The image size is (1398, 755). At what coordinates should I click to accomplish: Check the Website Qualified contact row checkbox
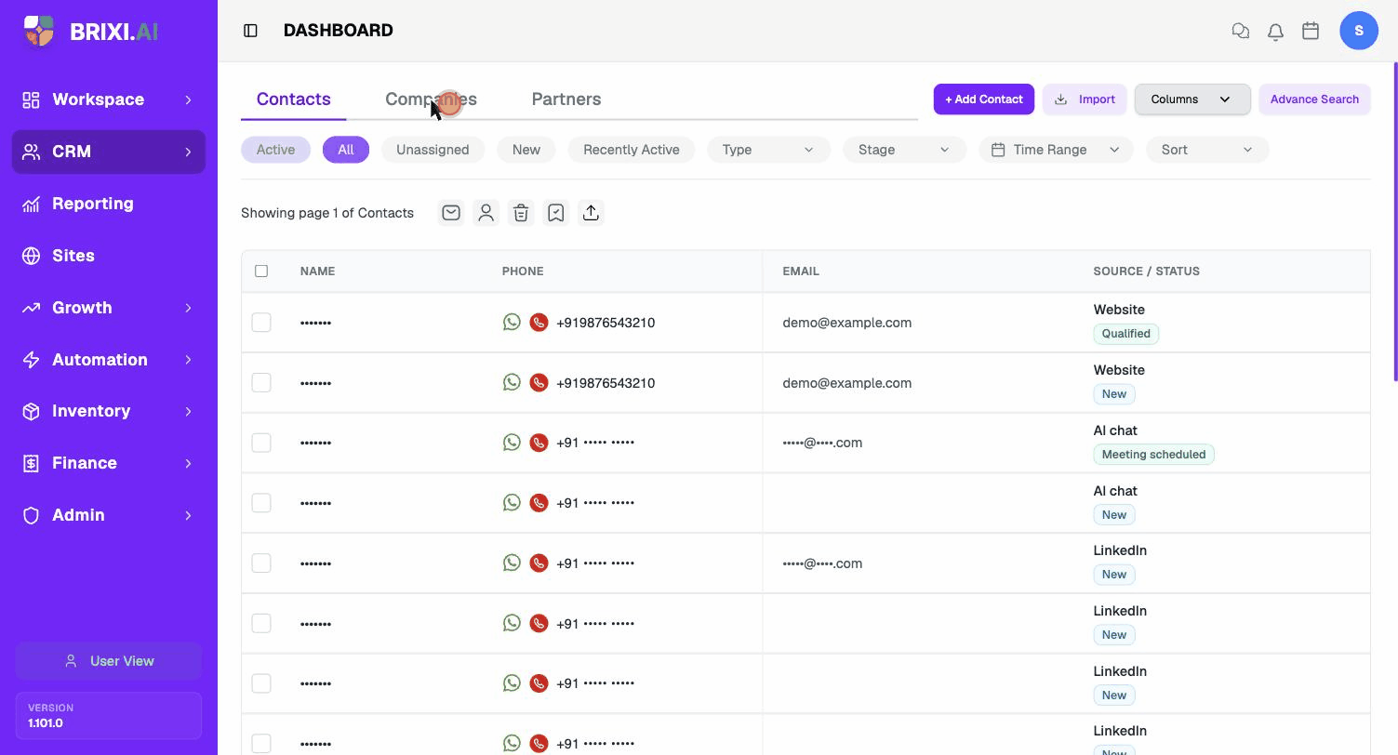[261, 323]
